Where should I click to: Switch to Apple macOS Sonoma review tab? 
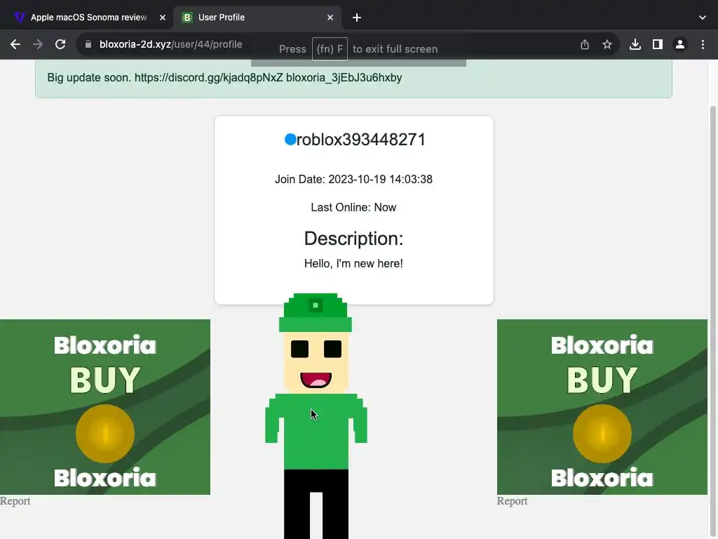pos(88,18)
